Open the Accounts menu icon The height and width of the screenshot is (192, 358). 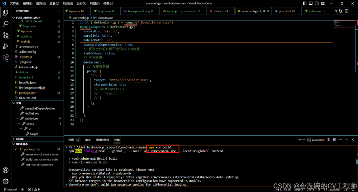pyautogui.click(x=6, y=170)
